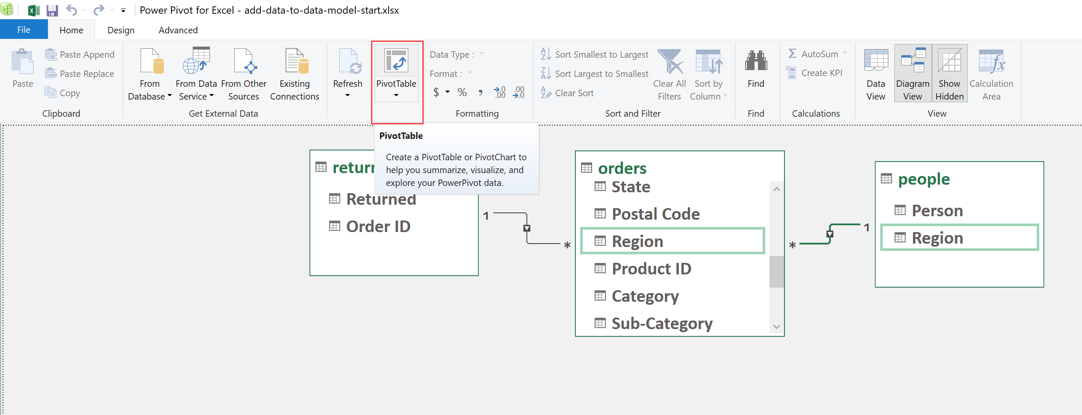
Task: Switch to Data View
Action: [876, 73]
